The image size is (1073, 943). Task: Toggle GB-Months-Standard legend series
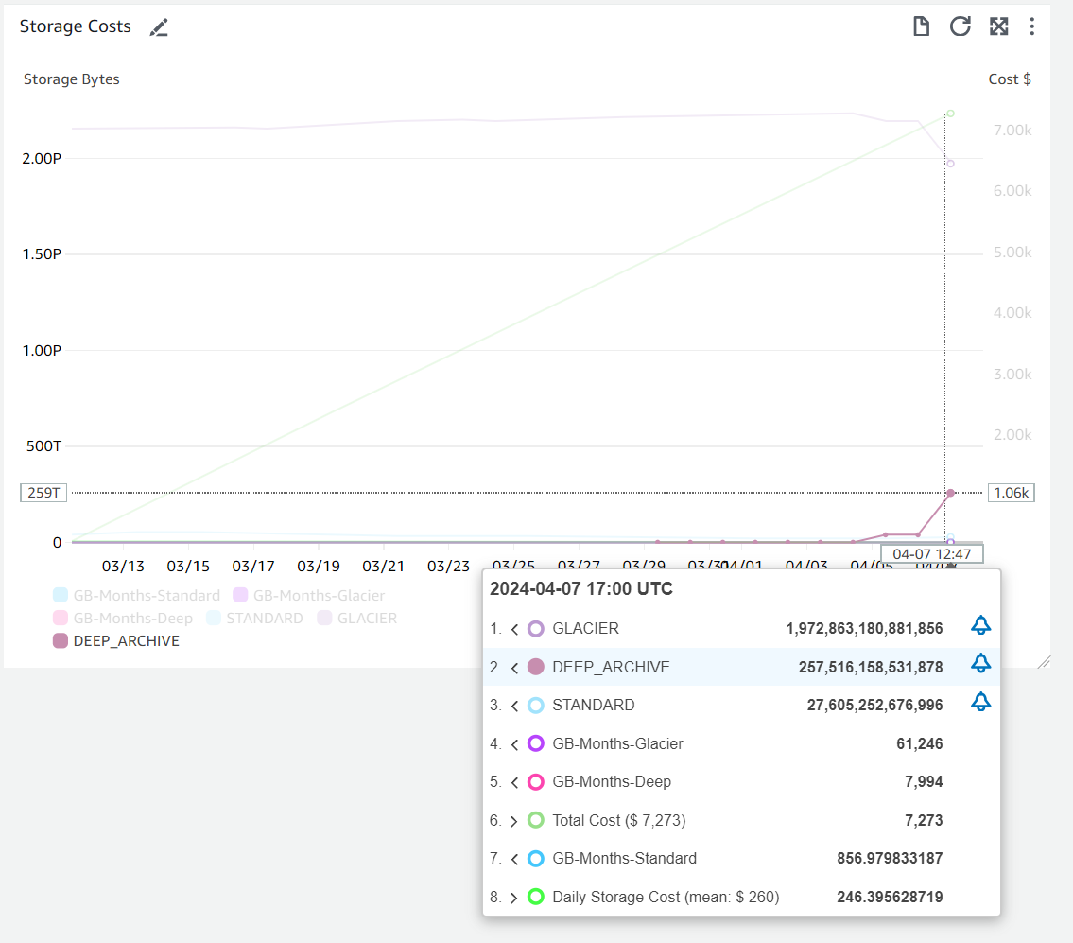coord(136,595)
